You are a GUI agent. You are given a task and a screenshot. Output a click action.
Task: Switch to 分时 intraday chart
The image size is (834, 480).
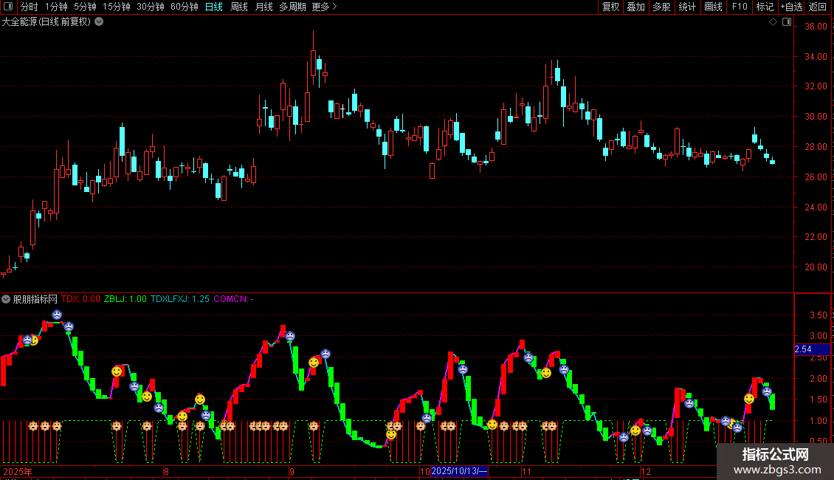(30, 7)
